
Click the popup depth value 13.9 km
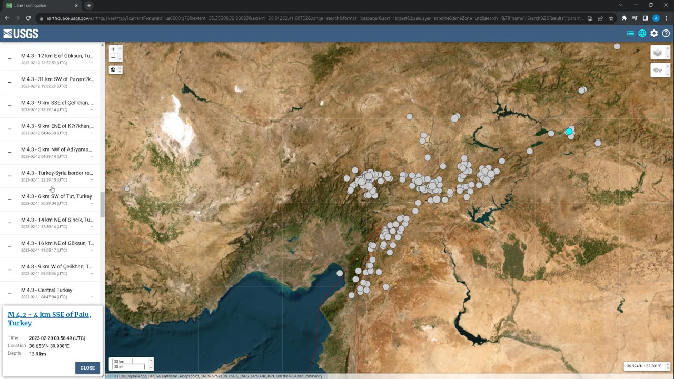click(37, 354)
